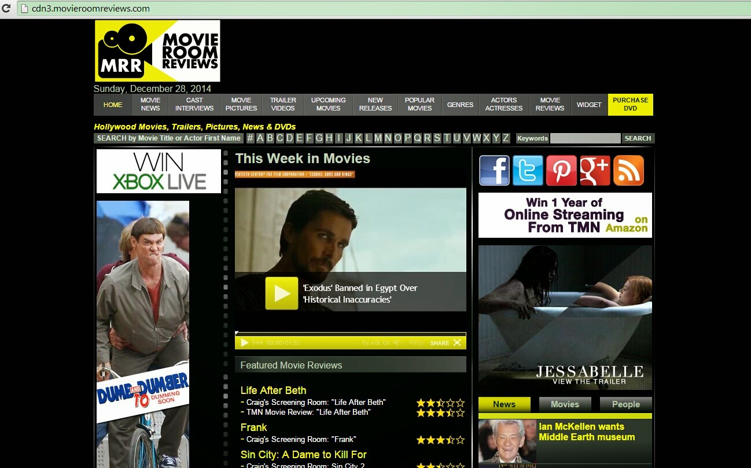The width and height of the screenshot is (751, 468).
Task: Open the CAST INTERVIEWS menu item
Action: (194, 105)
